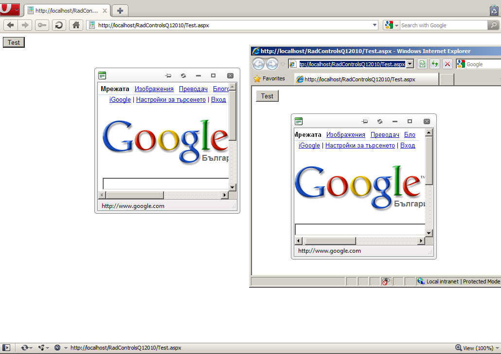Screen dimensions: 501x354
Task: Open Изображения link in IE's window
Action: [x=346, y=134]
